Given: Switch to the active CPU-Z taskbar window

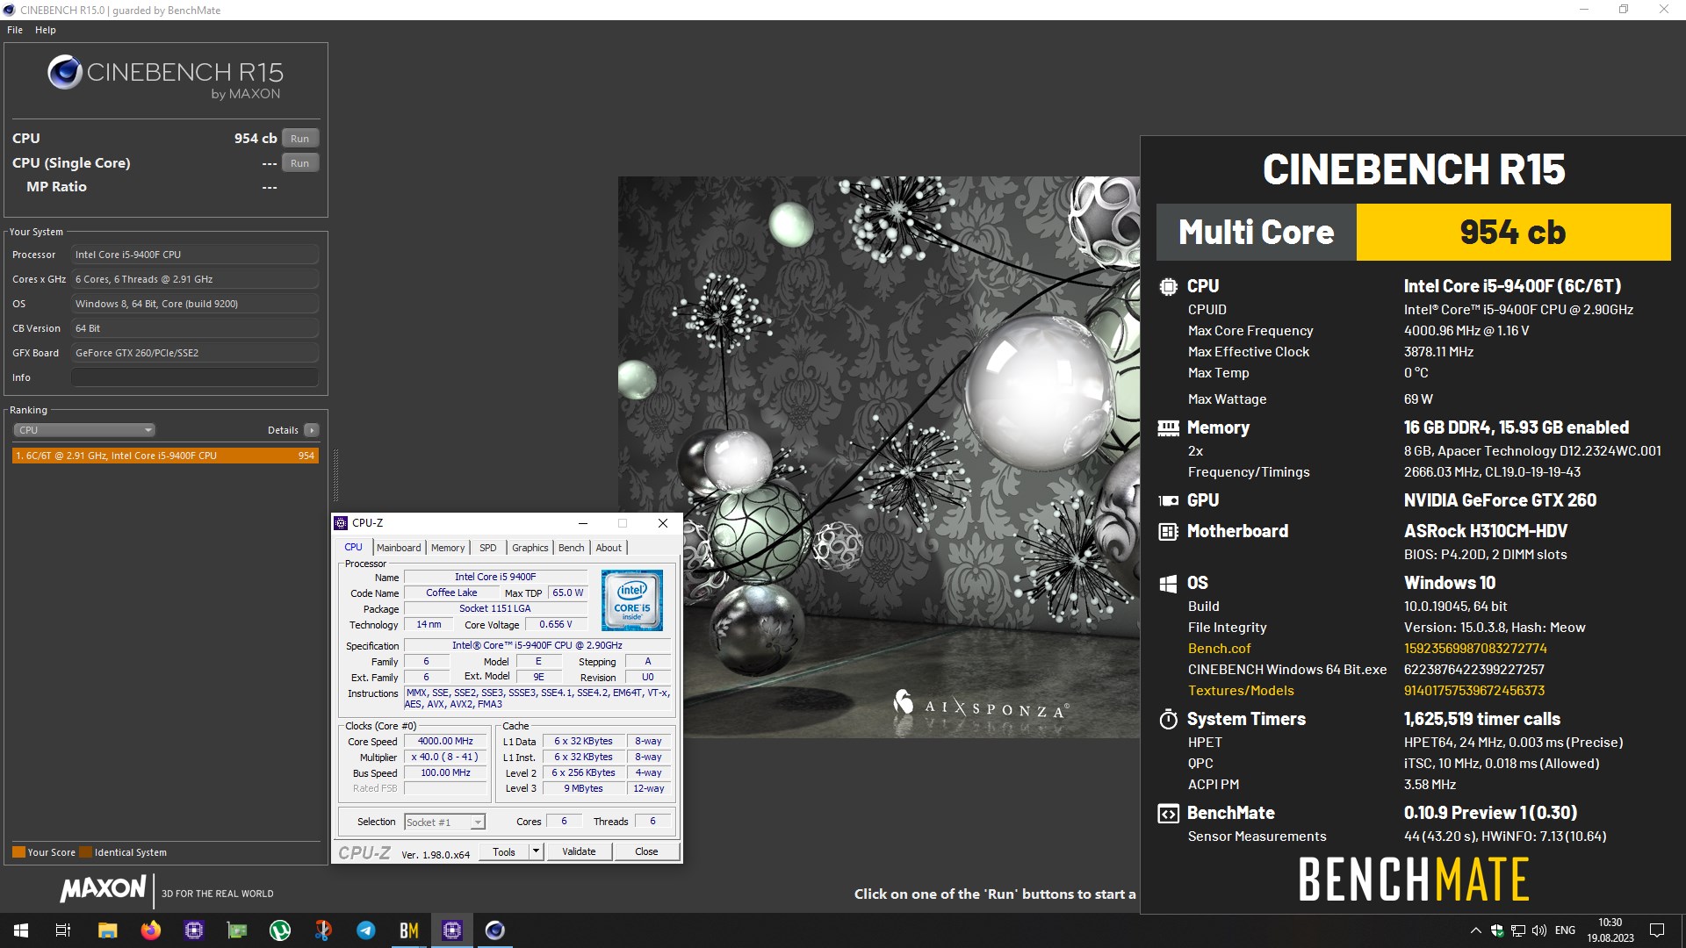Looking at the screenshot, I should click(x=452, y=930).
